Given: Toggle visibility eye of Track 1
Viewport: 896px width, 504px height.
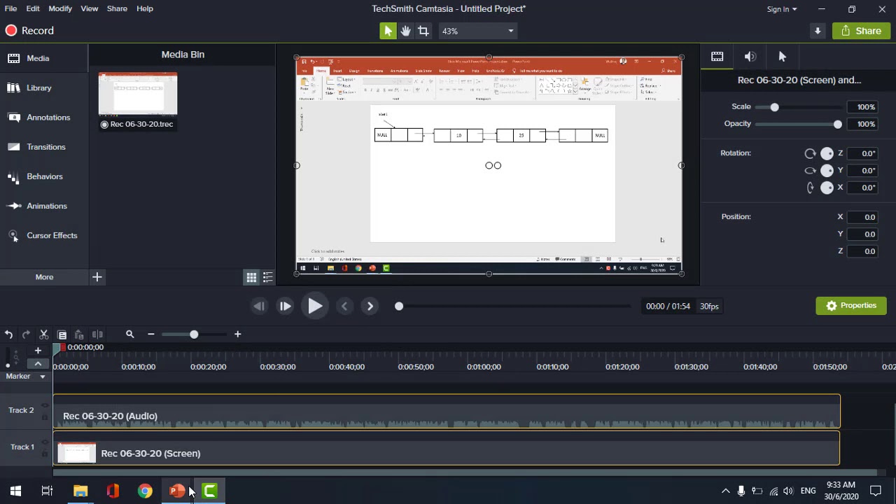Looking at the screenshot, I should pos(45,442).
